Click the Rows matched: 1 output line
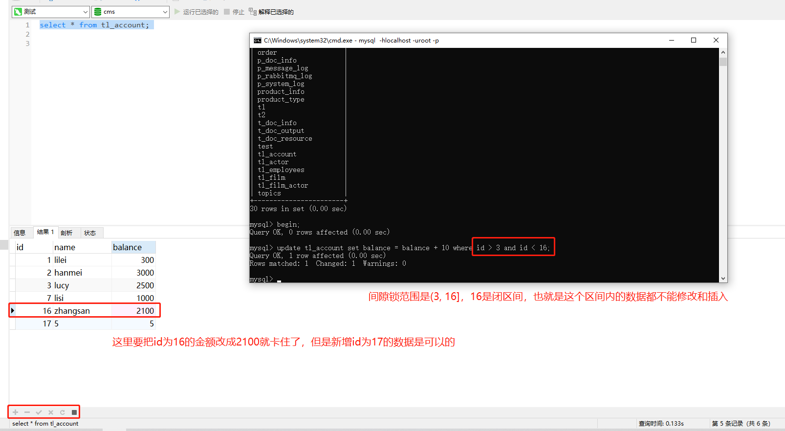The image size is (785, 431). pyautogui.click(x=327, y=264)
